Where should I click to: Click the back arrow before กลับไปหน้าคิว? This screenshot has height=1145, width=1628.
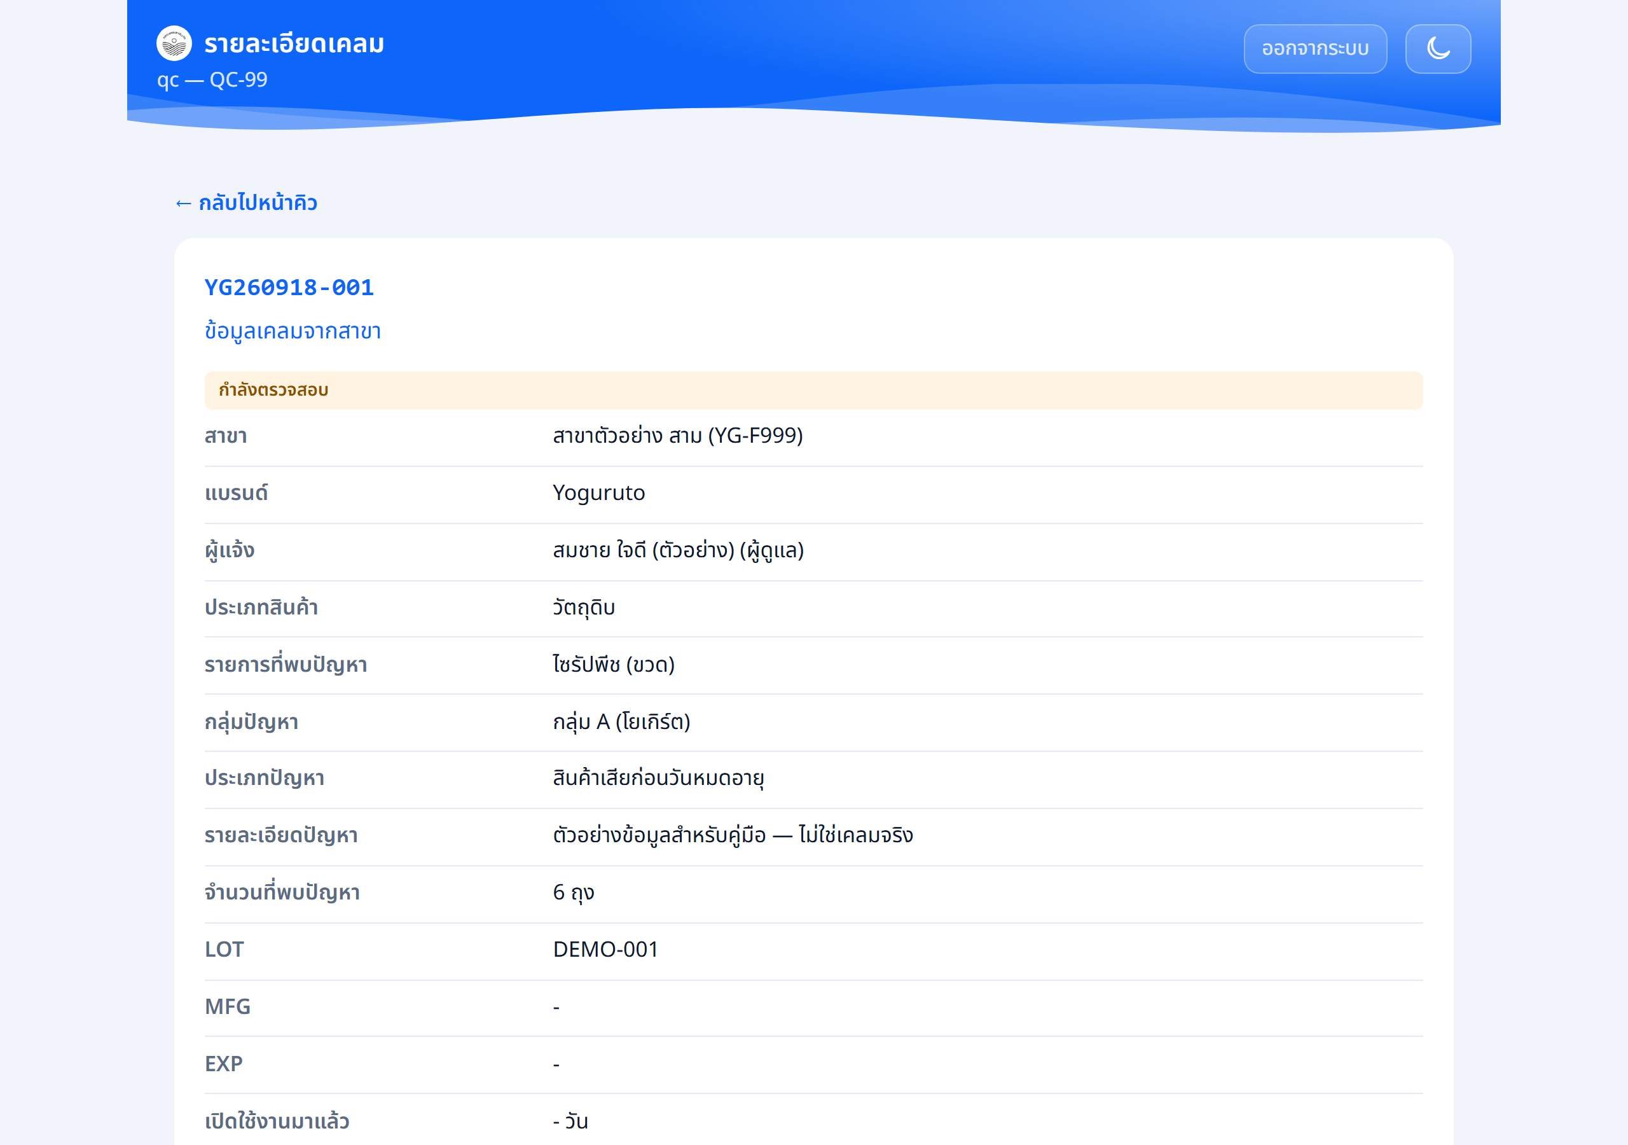183,204
